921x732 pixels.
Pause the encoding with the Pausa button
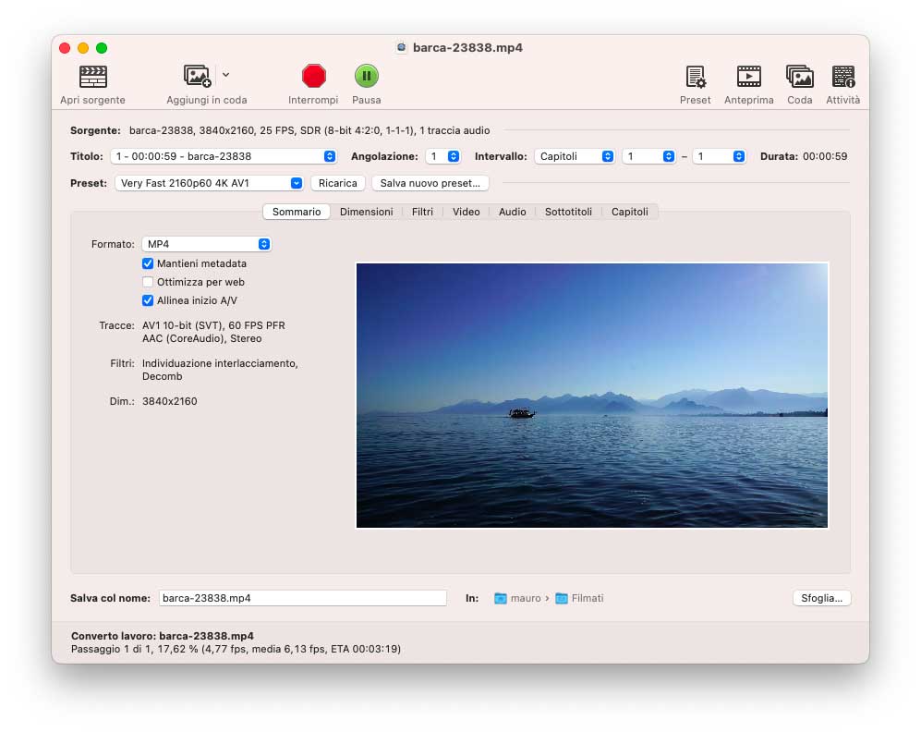pos(366,76)
